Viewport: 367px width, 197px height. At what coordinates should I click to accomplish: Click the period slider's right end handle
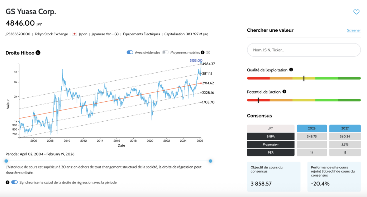point(210,161)
